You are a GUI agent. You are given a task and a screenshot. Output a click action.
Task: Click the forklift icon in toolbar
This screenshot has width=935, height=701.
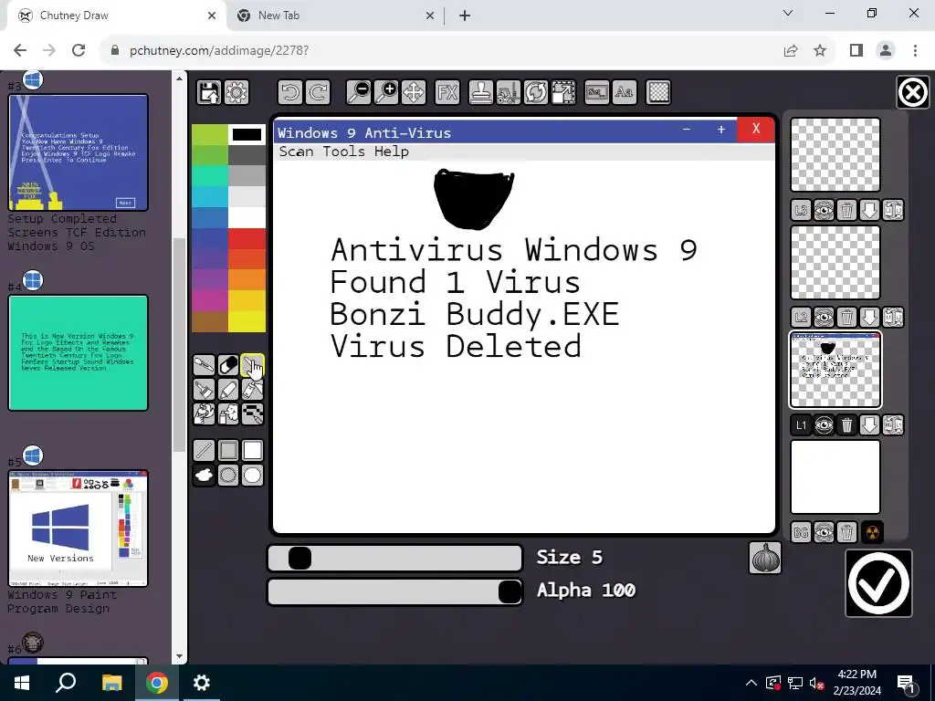click(x=508, y=92)
